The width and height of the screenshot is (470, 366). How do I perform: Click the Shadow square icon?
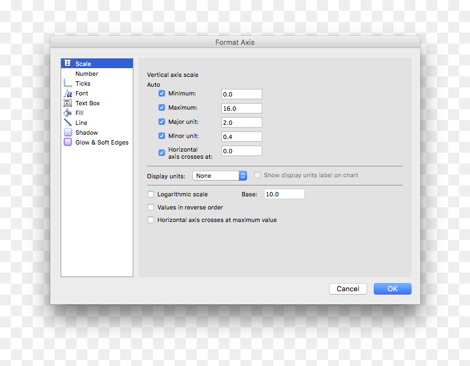click(68, 133)
